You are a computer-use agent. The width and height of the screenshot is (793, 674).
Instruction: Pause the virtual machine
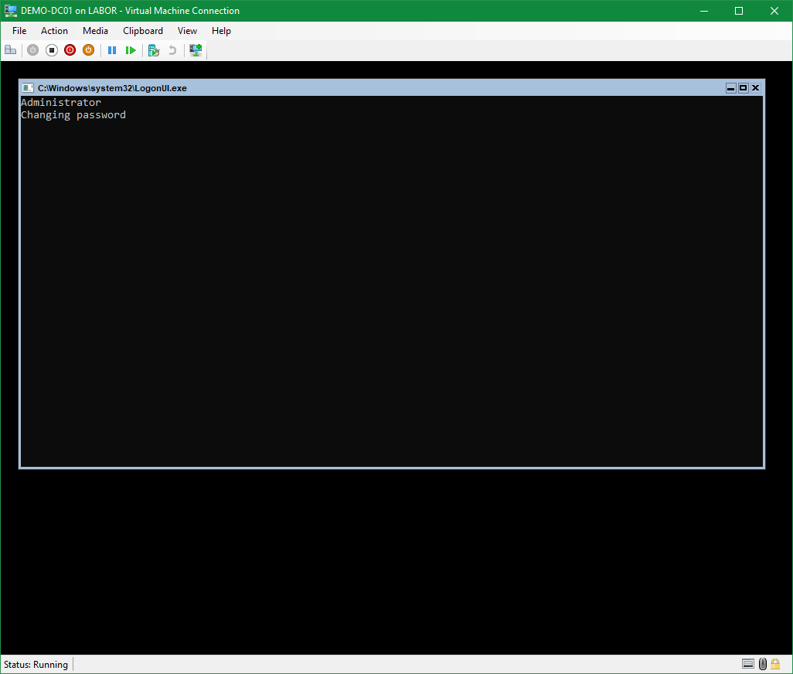[x=112, y=50]
